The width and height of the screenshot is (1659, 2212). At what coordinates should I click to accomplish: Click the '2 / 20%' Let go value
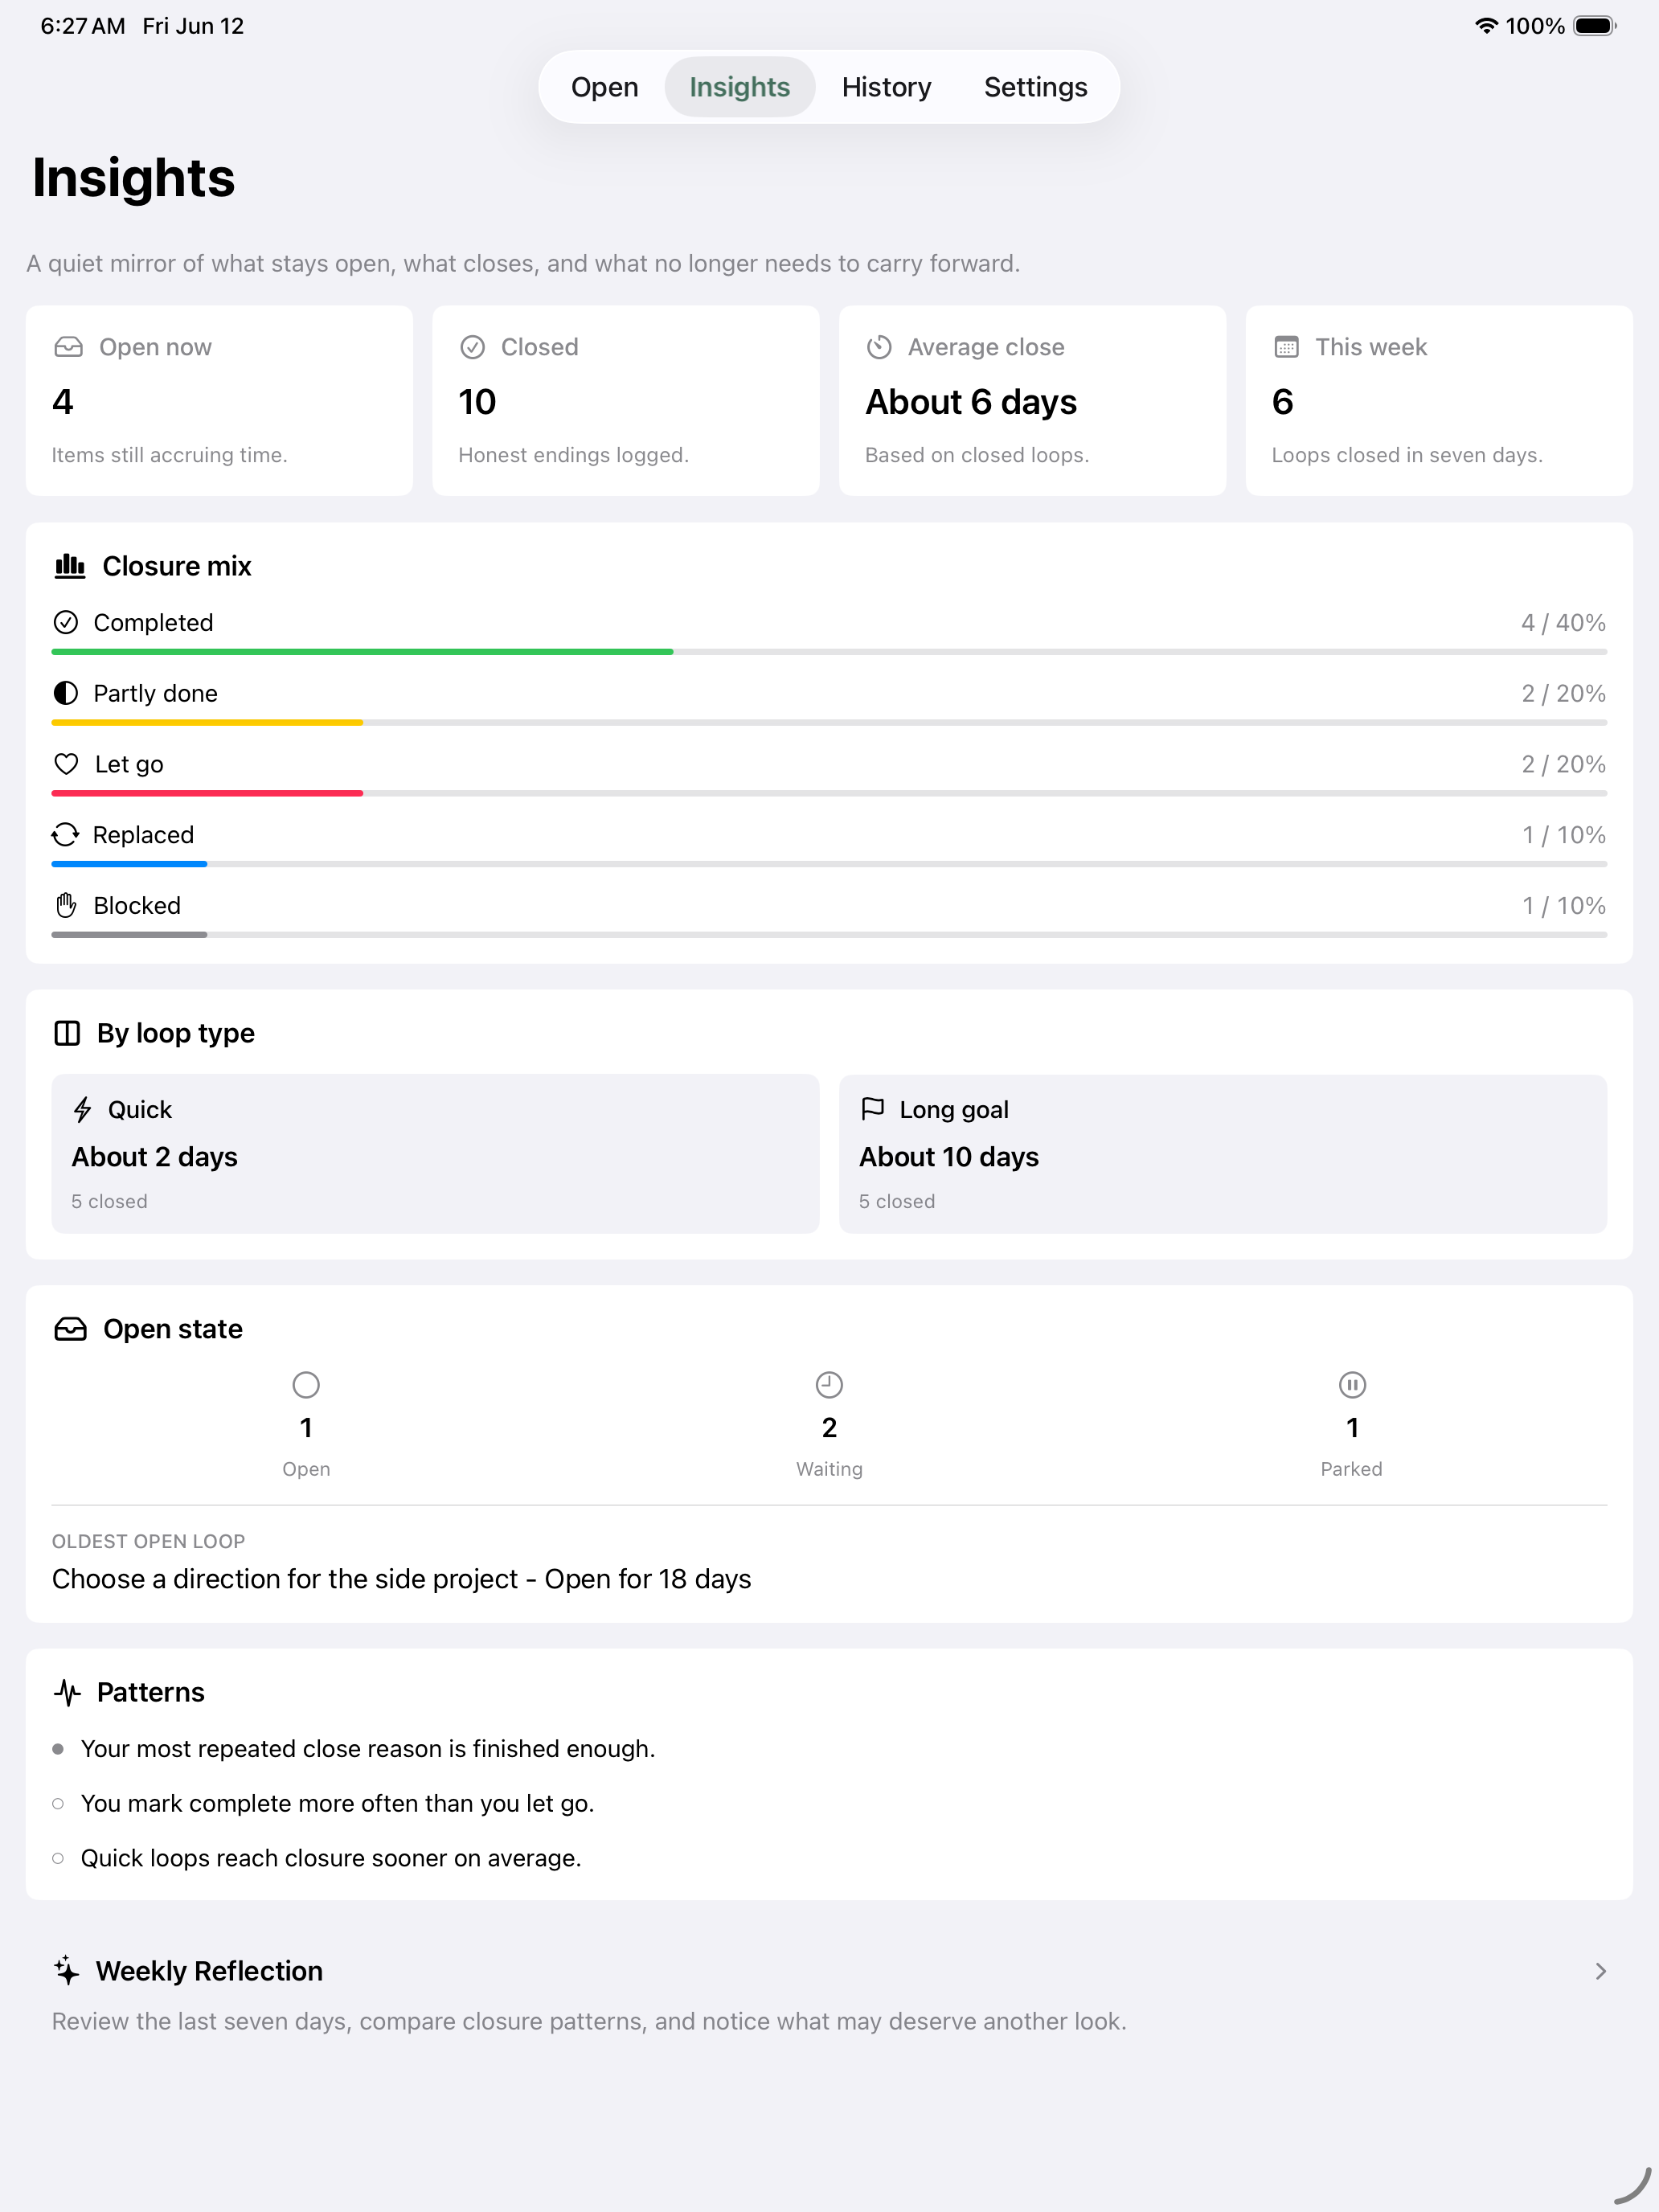(1563, 764)
